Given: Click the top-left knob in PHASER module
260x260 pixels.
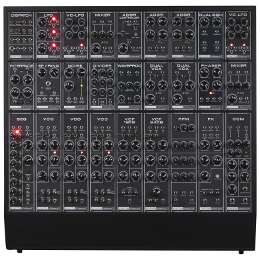Looking at the screenshot, I should pos(204,73).
